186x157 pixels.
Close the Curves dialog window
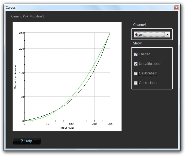[x=176, y=8]
